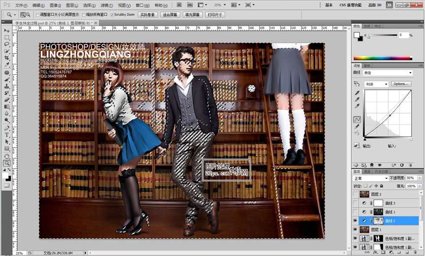This screenshot has height=256, width=425.
Task: Hide layer 图层 1
Action: point(355,229)
